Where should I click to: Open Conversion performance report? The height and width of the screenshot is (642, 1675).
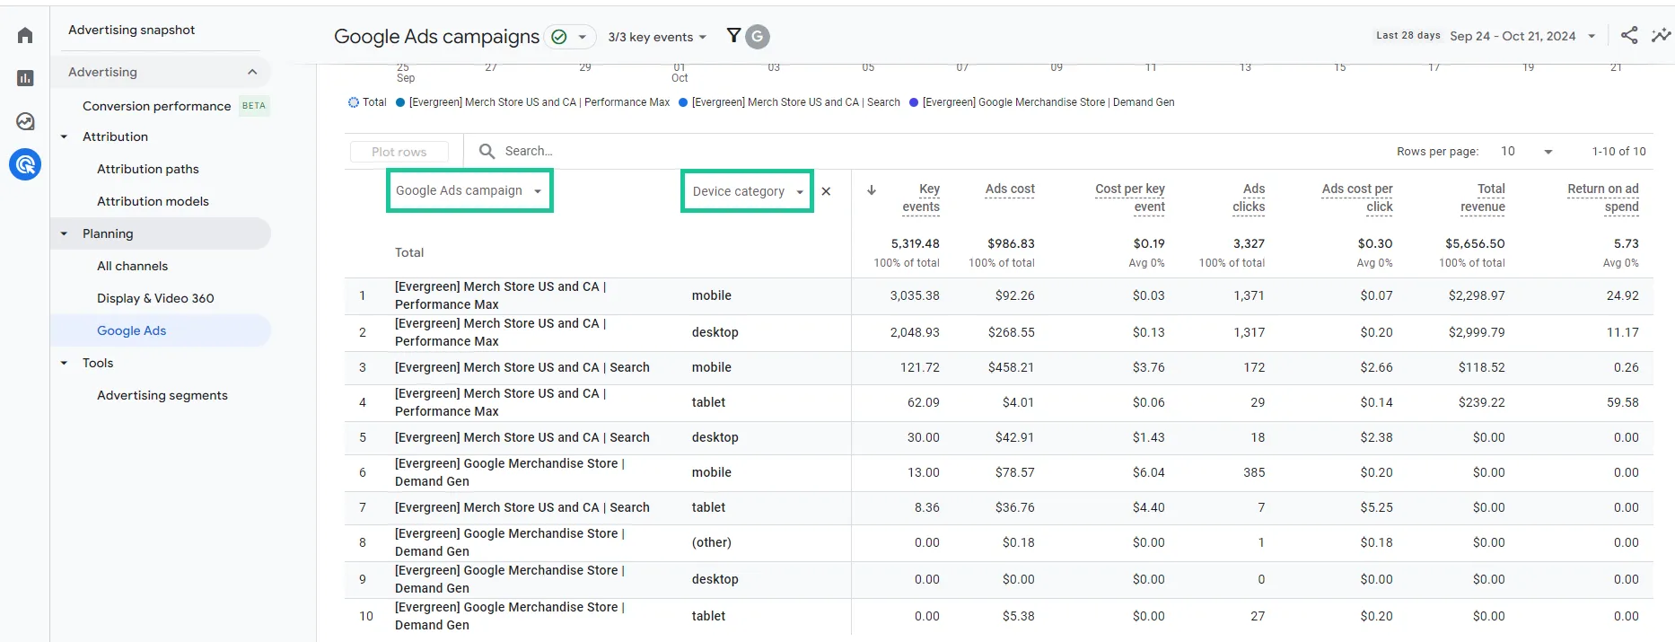tap(156, 106)
